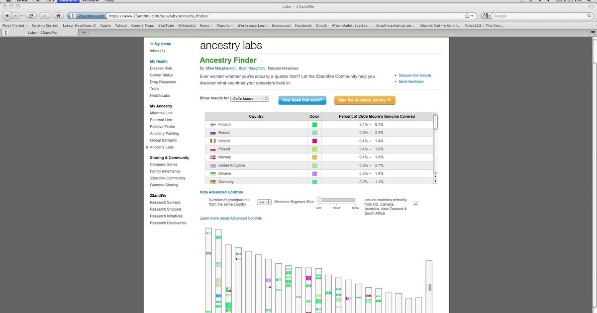Open the Show results for person dropdown

(250, 98)
